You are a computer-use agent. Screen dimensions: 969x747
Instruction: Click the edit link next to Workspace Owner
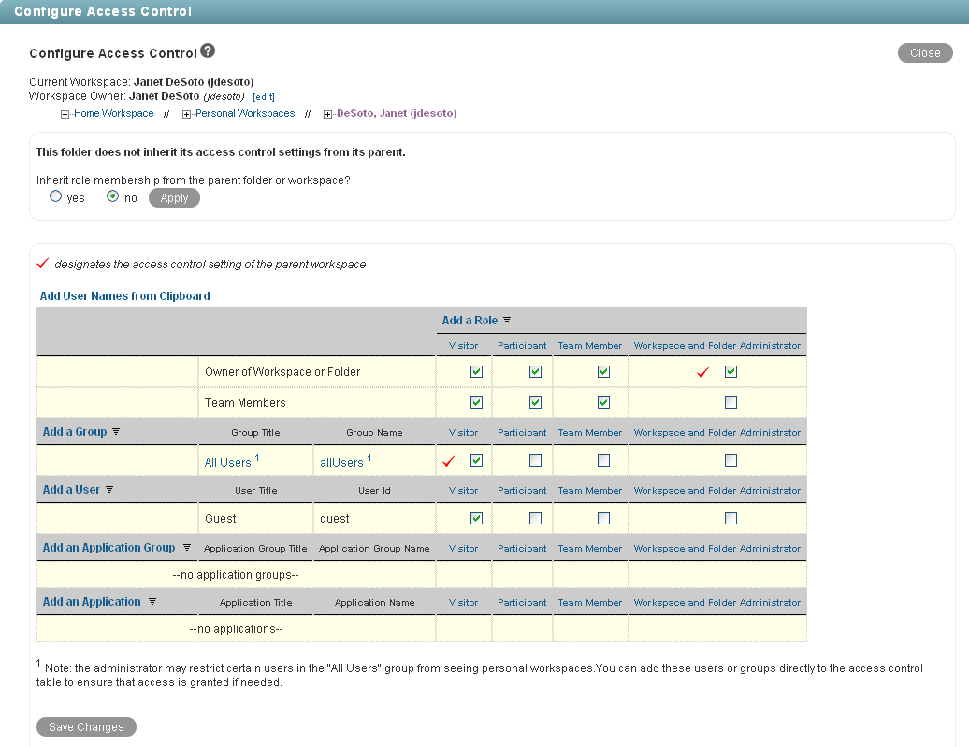[x=264, y=96]
